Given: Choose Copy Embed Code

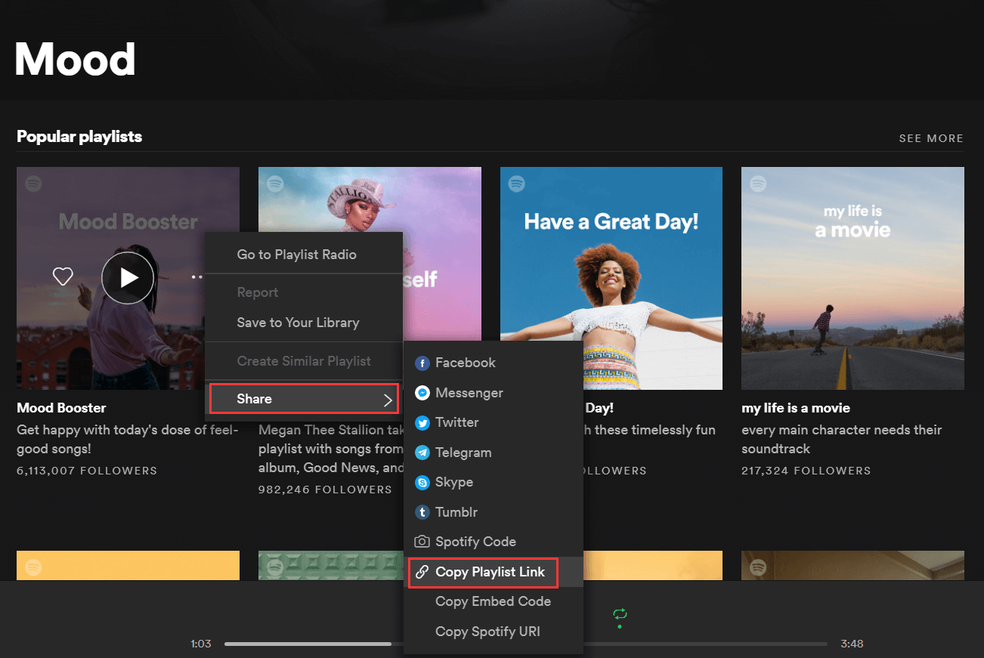Looking at the screenshot, I should click(493, 601).
